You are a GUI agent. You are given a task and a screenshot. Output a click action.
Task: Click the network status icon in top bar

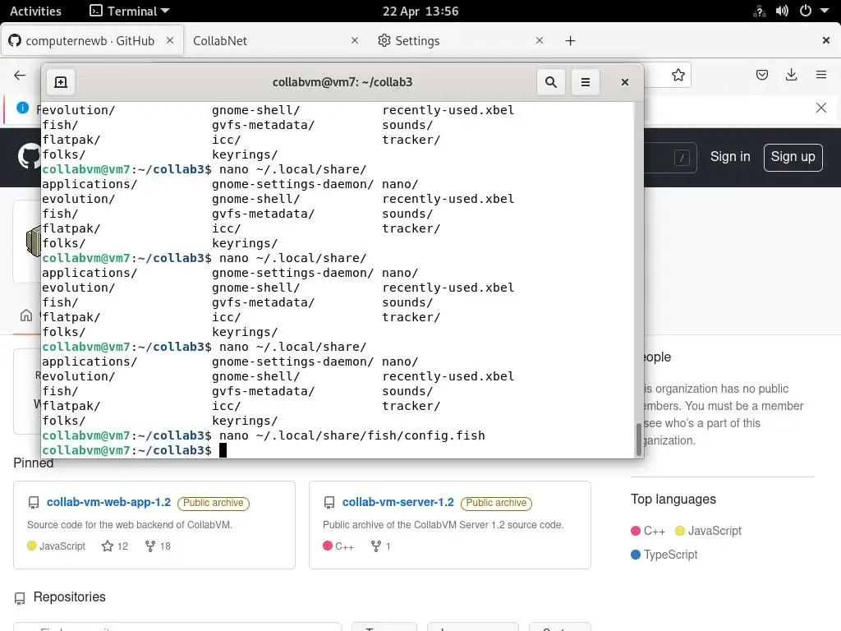coord(760,11)
